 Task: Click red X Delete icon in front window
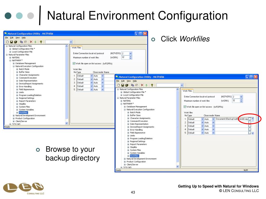coord(142,85)
